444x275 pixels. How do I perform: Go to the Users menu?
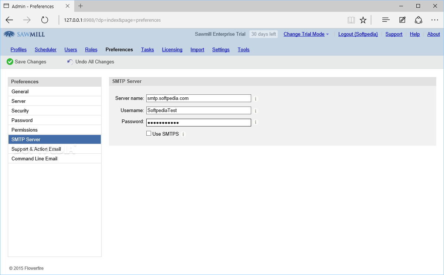tap(71, 49)
